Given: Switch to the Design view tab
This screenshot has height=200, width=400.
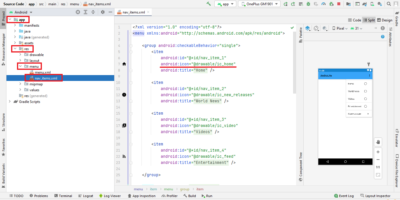Looking at the screenshot, I should 384,20.
